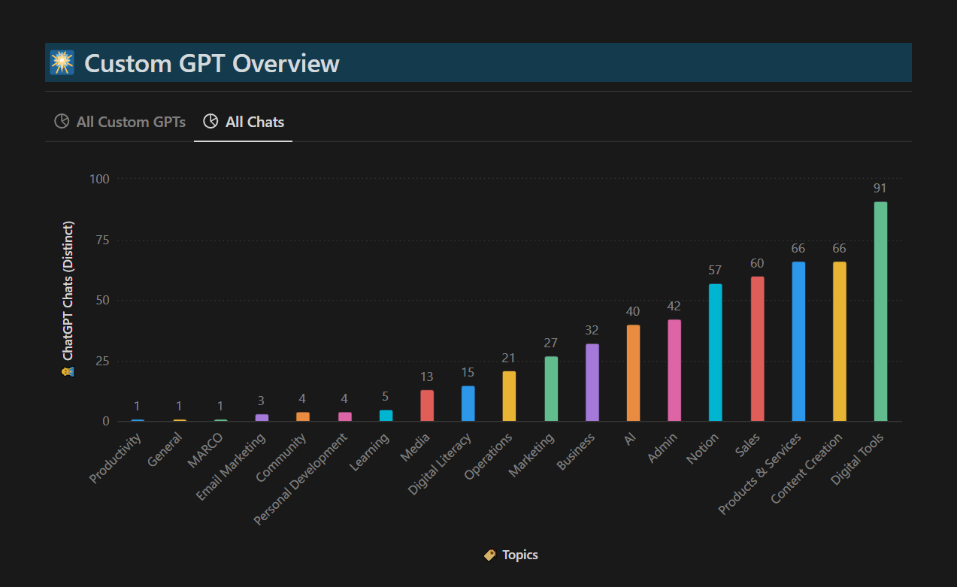957x587 pixels.
Task: Click the red Media bar
Action: [x=427, y=406]
